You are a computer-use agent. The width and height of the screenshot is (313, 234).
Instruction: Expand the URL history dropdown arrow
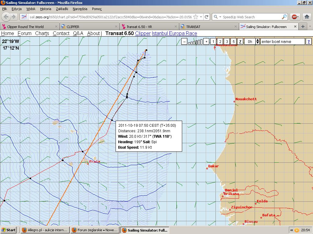201,17
